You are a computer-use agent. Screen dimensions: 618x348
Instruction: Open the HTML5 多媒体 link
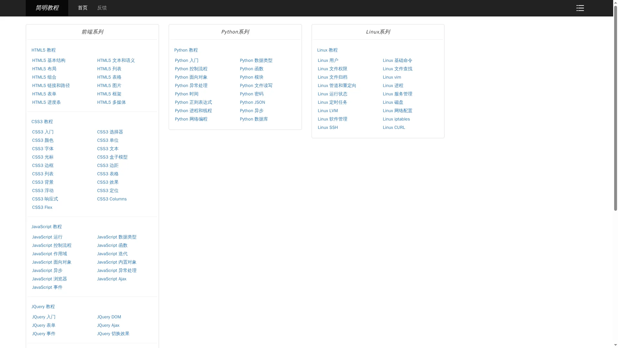coord(111,102)
